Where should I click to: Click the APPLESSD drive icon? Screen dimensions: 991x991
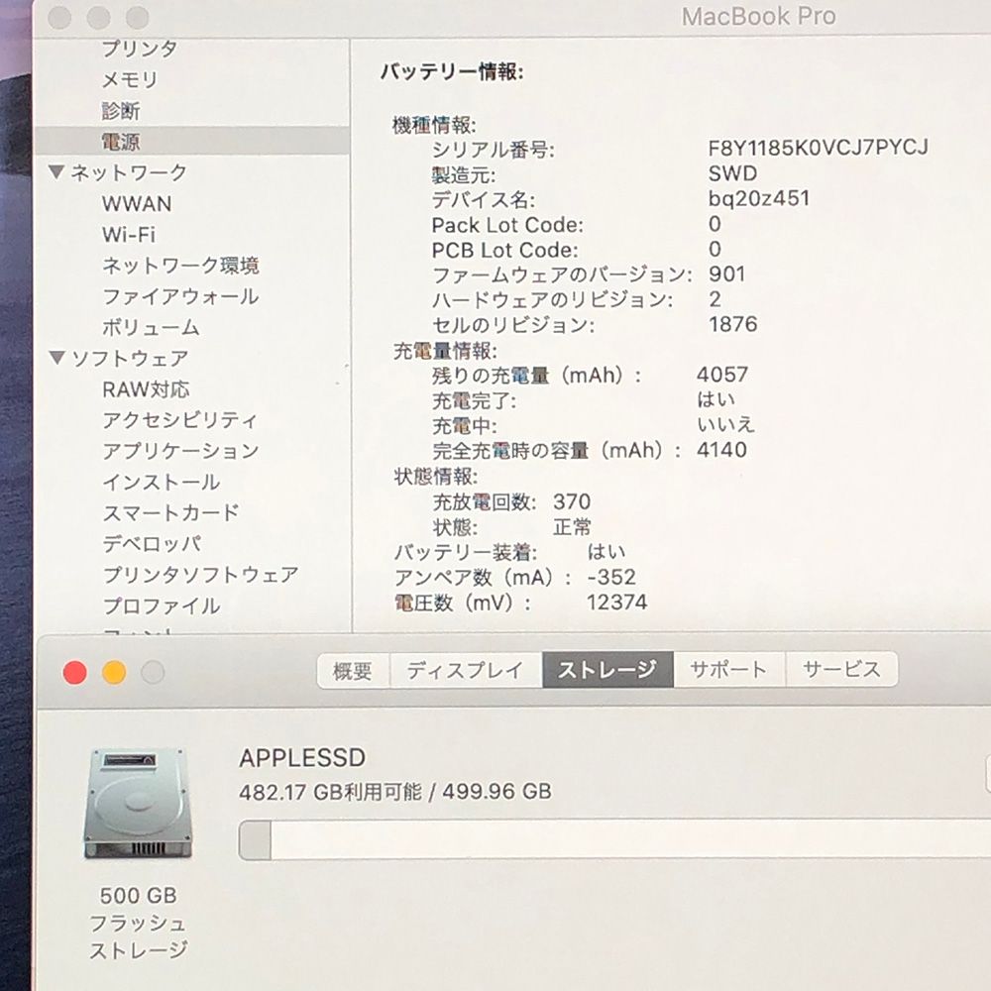(138, 803)
